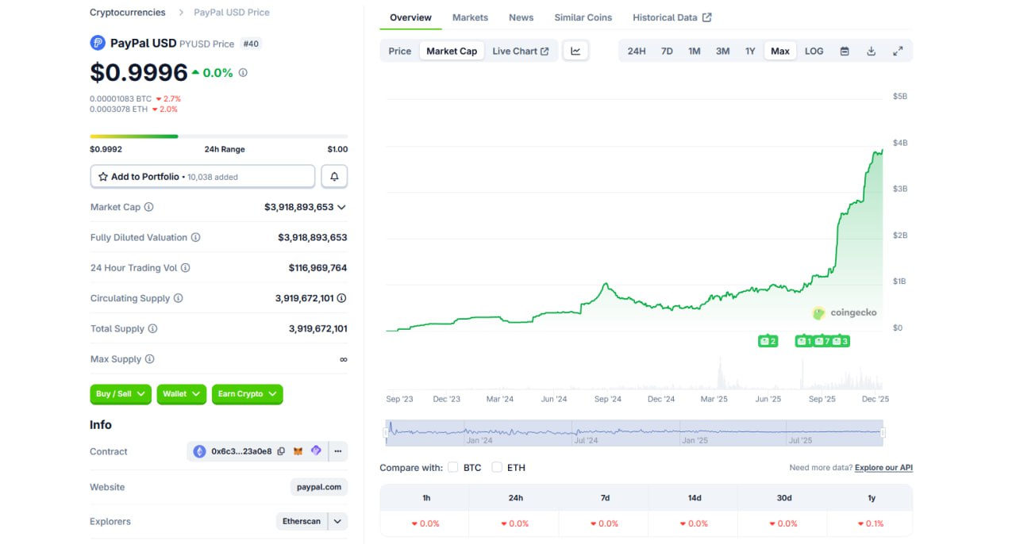Screen dimensions: 1016x544
Task: Open the Buy / Sell dropdown
Action: [x=121, y=394]
